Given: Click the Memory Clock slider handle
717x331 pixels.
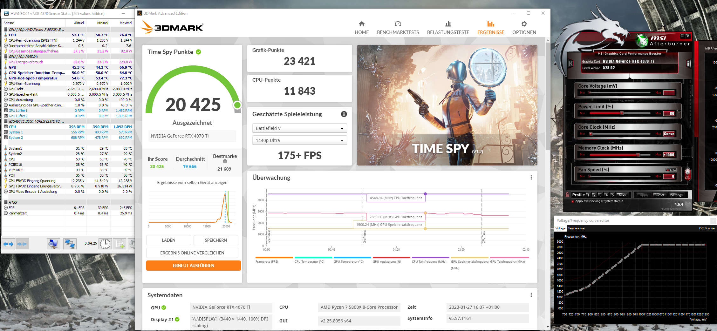Looking at the screenshot, I should [638, 155].
